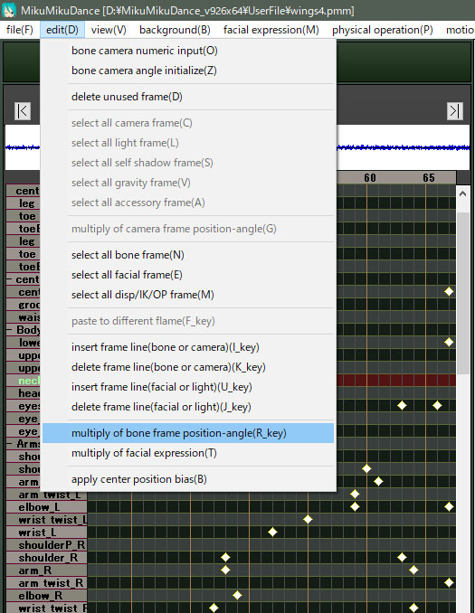Select the elbow_R bone row
This screenshot has width=475, height=613.
(x=46, y=596)
